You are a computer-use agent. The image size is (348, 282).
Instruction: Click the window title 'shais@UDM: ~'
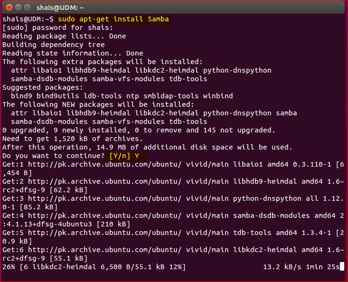coord(60,8)
